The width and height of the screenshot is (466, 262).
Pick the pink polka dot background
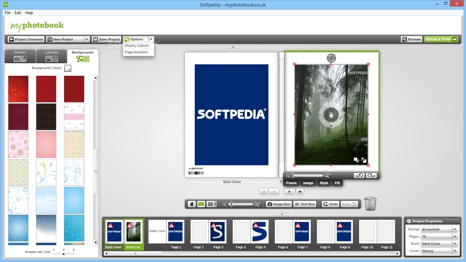click(18, 145)
